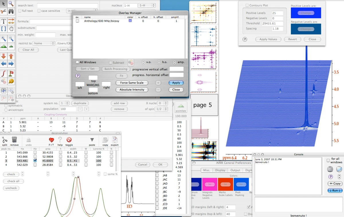The image size is (344, 217).
Task: Check 'for all windows' in Console
Action: [329, 161]
